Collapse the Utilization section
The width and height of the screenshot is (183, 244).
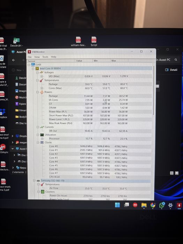[38, 135]
